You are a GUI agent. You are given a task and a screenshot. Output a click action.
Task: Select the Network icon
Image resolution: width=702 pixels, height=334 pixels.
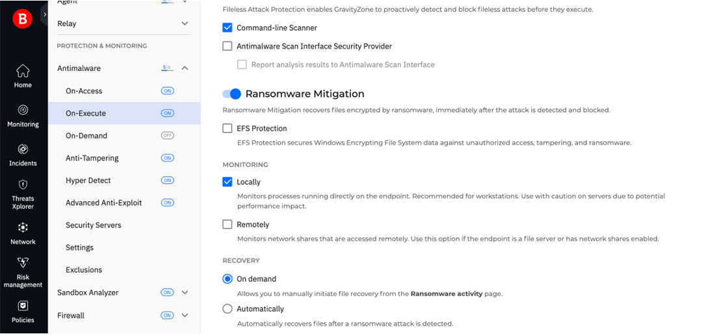[x=23, y=227]
